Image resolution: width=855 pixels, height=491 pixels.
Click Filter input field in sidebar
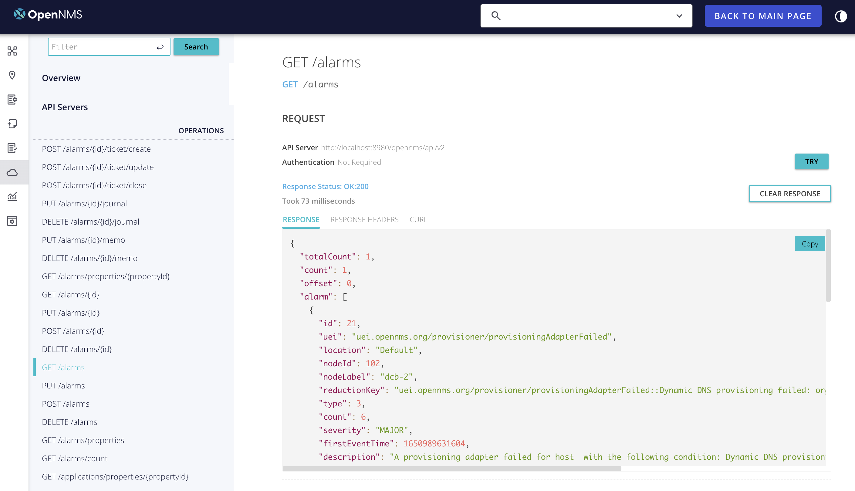coord(109,47)
